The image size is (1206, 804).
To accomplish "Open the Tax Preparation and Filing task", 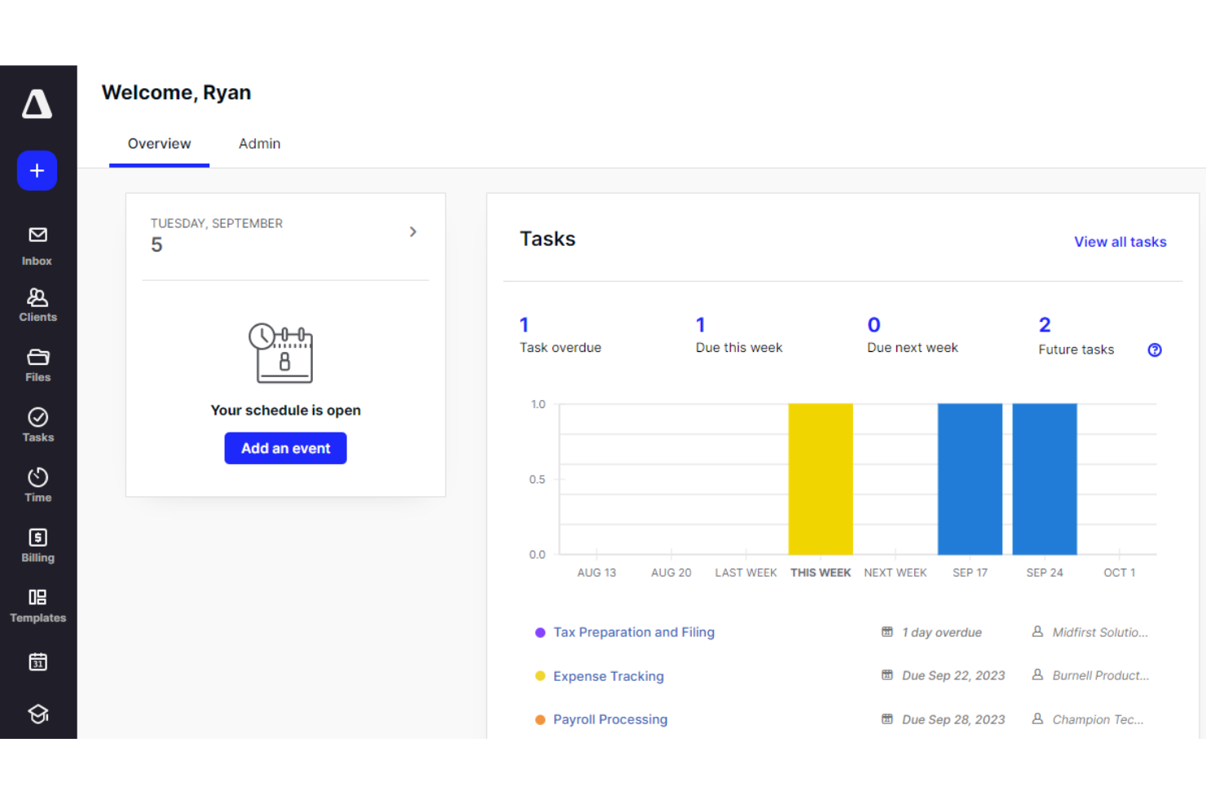I will pyautogui.click(x=633, y=632).
